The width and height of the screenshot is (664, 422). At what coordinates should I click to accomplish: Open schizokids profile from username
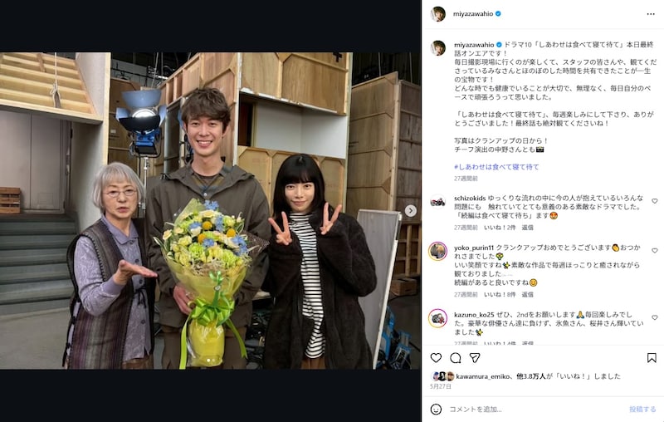coord(470,198)
